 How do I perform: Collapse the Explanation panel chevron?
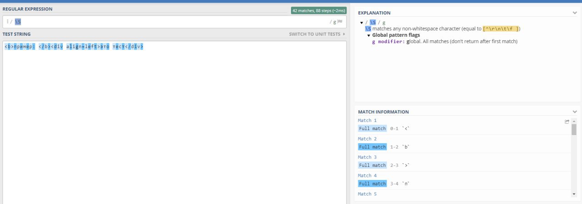575,13
